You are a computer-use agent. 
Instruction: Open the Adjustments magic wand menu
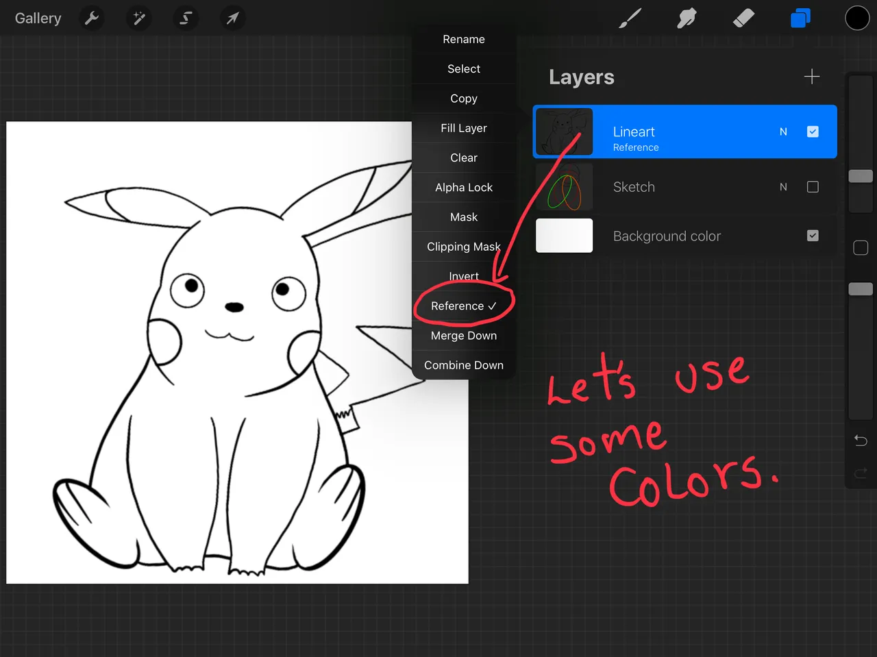coord(139,18)
